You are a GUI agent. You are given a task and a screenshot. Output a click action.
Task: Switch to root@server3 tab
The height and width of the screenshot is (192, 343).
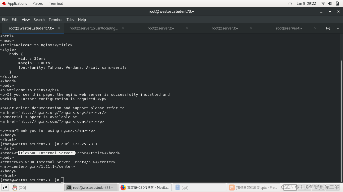(x=225, y=28)
